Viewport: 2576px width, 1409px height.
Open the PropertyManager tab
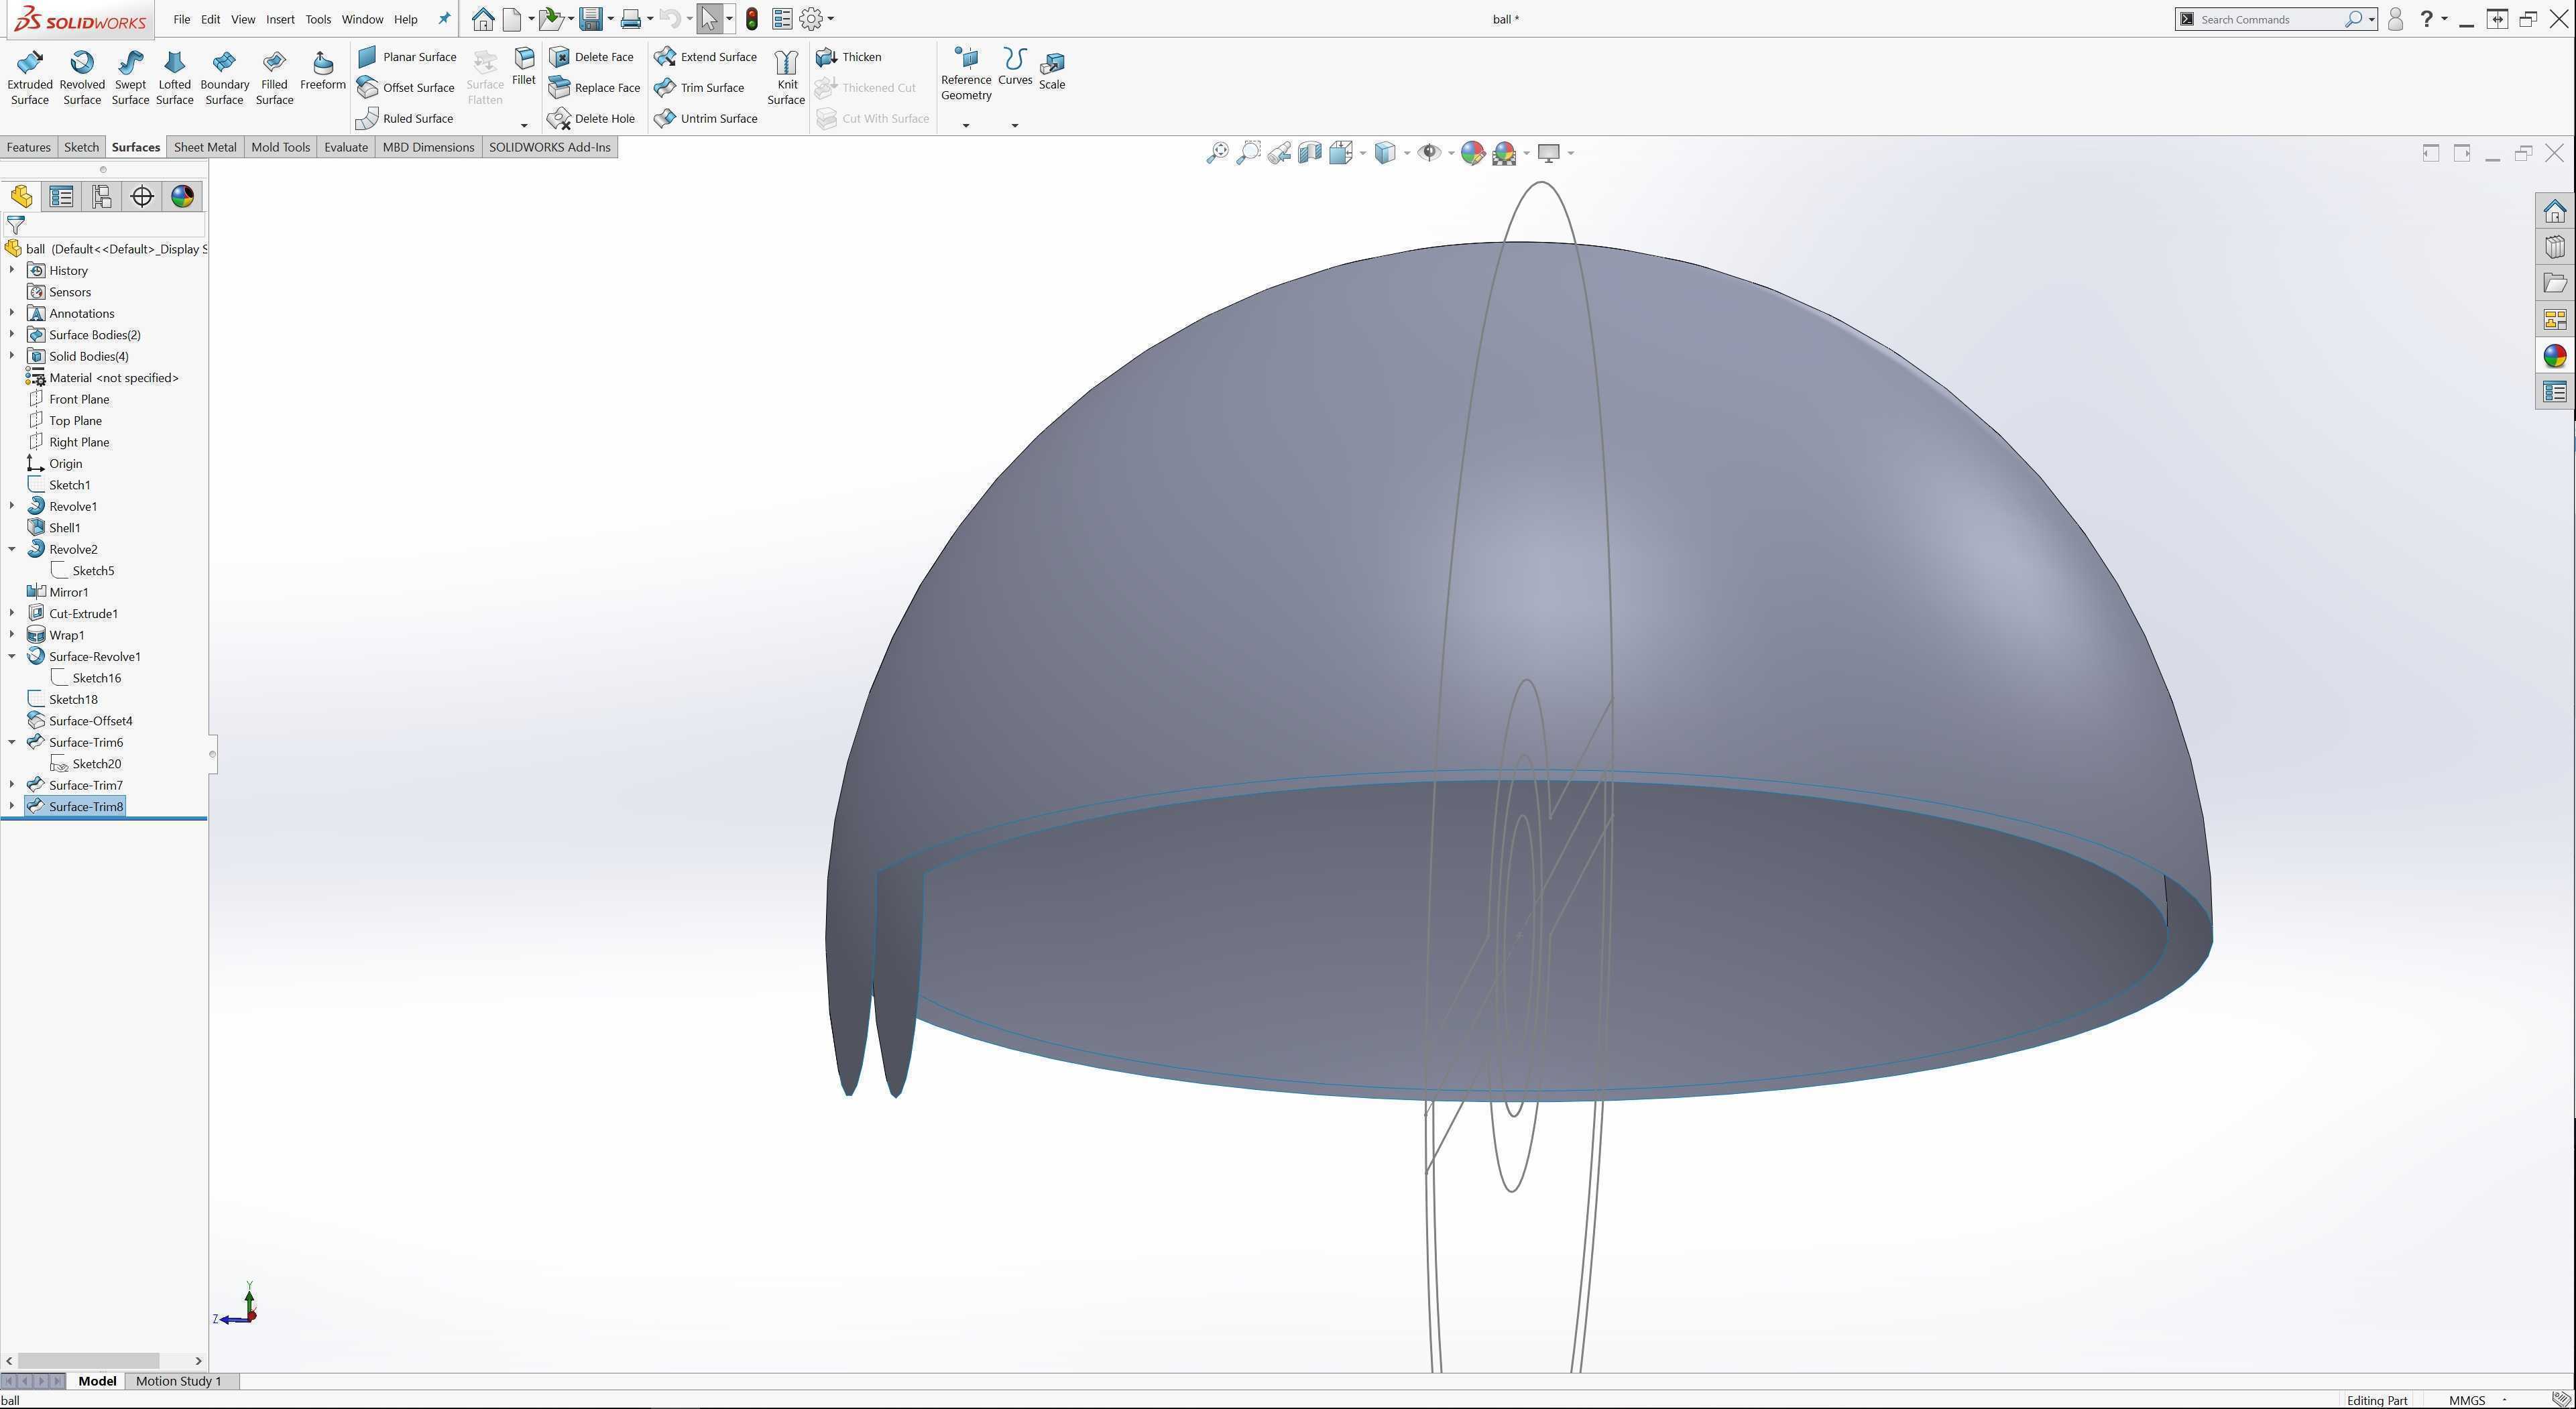61,197
